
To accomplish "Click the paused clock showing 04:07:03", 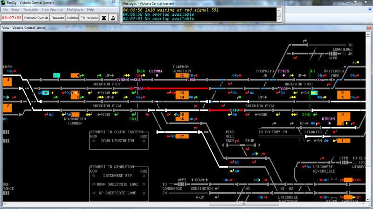I will click(12, 18).
